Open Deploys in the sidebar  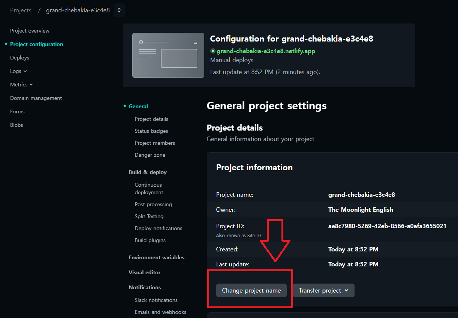point(19,58)
